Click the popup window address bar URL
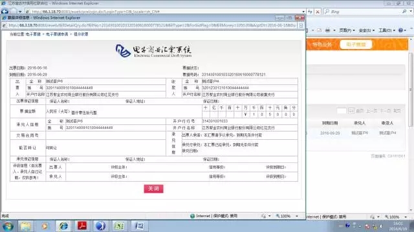 click(x=152, y=25)
